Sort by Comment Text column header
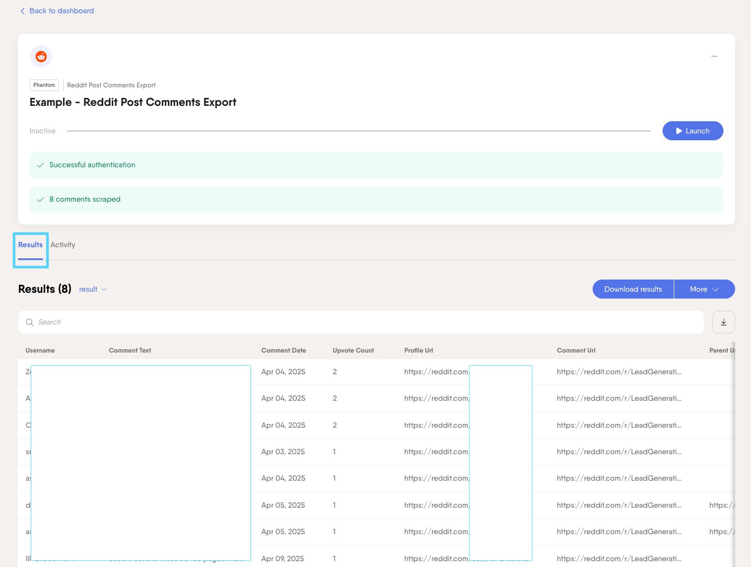Image resolution: width=751 pixels, height=567 pixels. [130, 350]
